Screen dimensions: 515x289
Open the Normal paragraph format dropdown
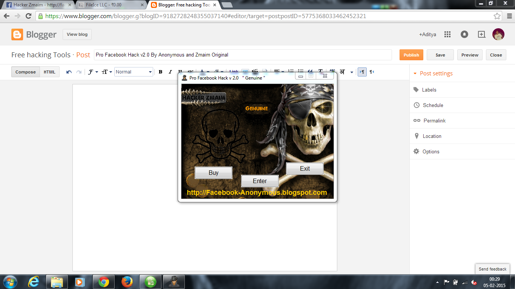click(134, 72)
